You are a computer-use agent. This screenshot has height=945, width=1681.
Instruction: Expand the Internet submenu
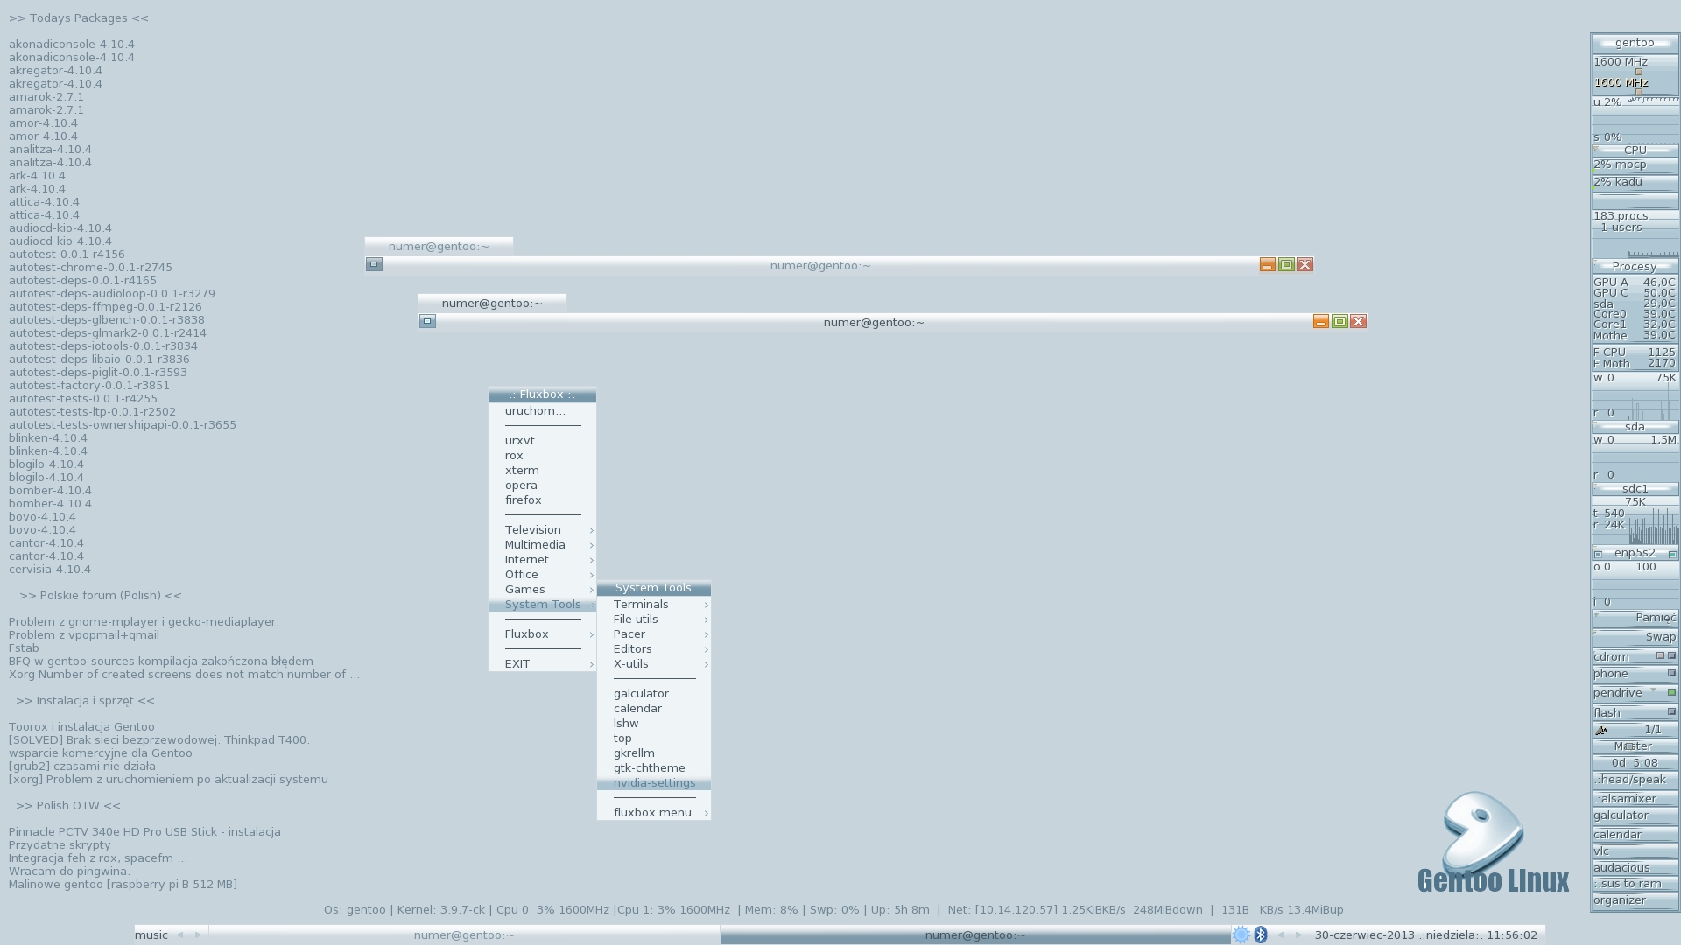[542, 559]
